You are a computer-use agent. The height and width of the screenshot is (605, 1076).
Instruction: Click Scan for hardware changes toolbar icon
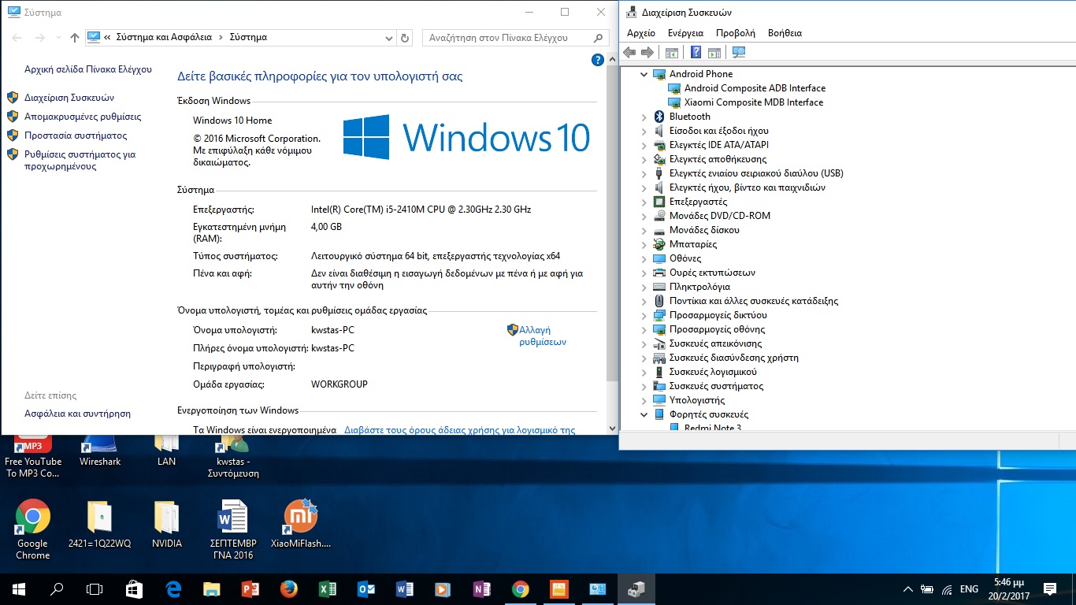click(x=739, y=53)
